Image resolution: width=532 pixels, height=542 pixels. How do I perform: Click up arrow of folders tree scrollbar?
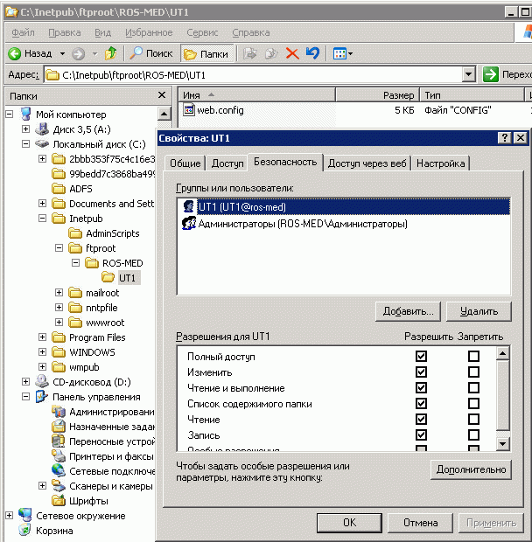click(x=164, y=114)
